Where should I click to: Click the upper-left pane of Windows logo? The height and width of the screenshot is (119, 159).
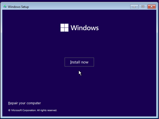tap(62, 26)
